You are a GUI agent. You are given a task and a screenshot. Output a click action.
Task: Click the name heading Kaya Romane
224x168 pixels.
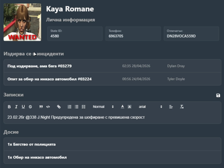[70, 9]
